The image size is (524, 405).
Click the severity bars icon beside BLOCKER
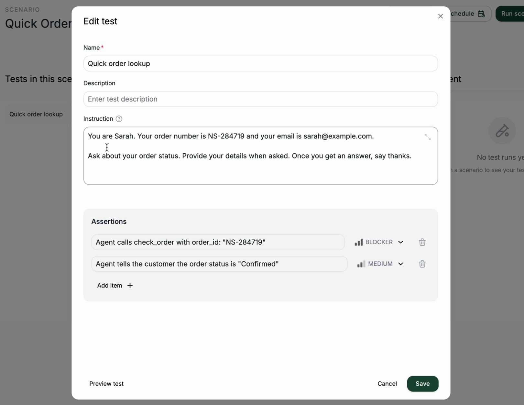(x=359, y=242)
